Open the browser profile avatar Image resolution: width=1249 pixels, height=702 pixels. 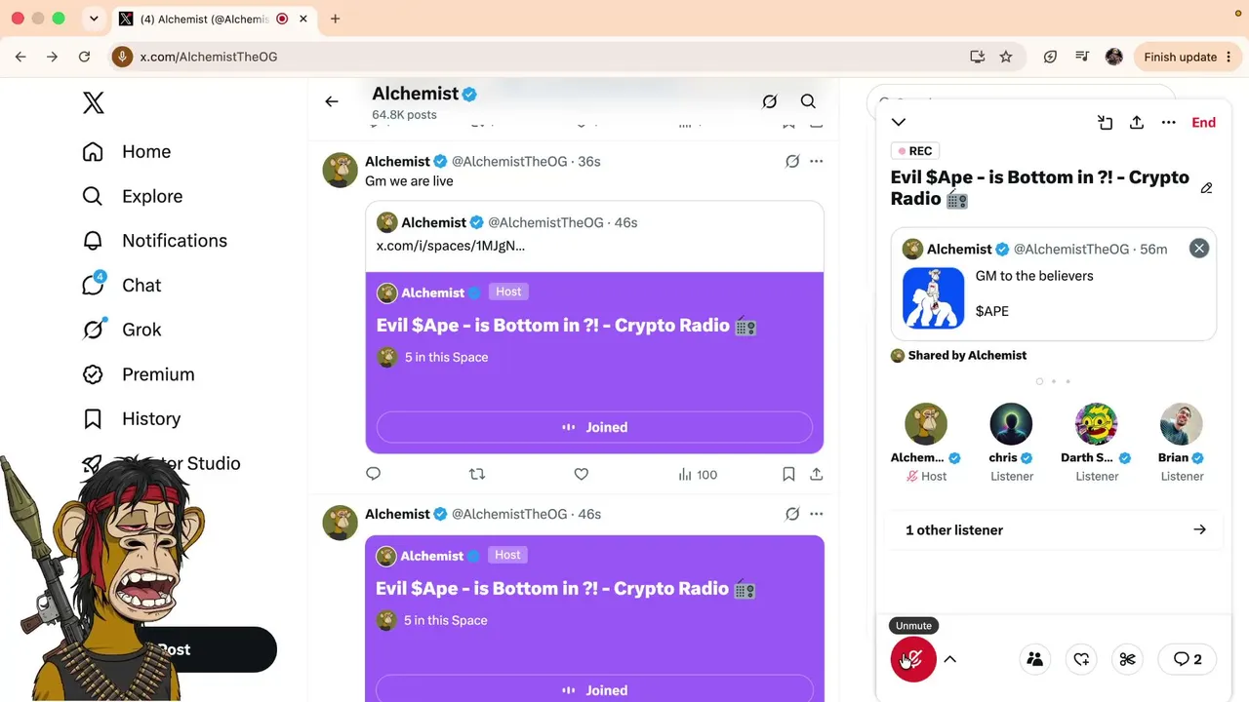click(1114, 57)
